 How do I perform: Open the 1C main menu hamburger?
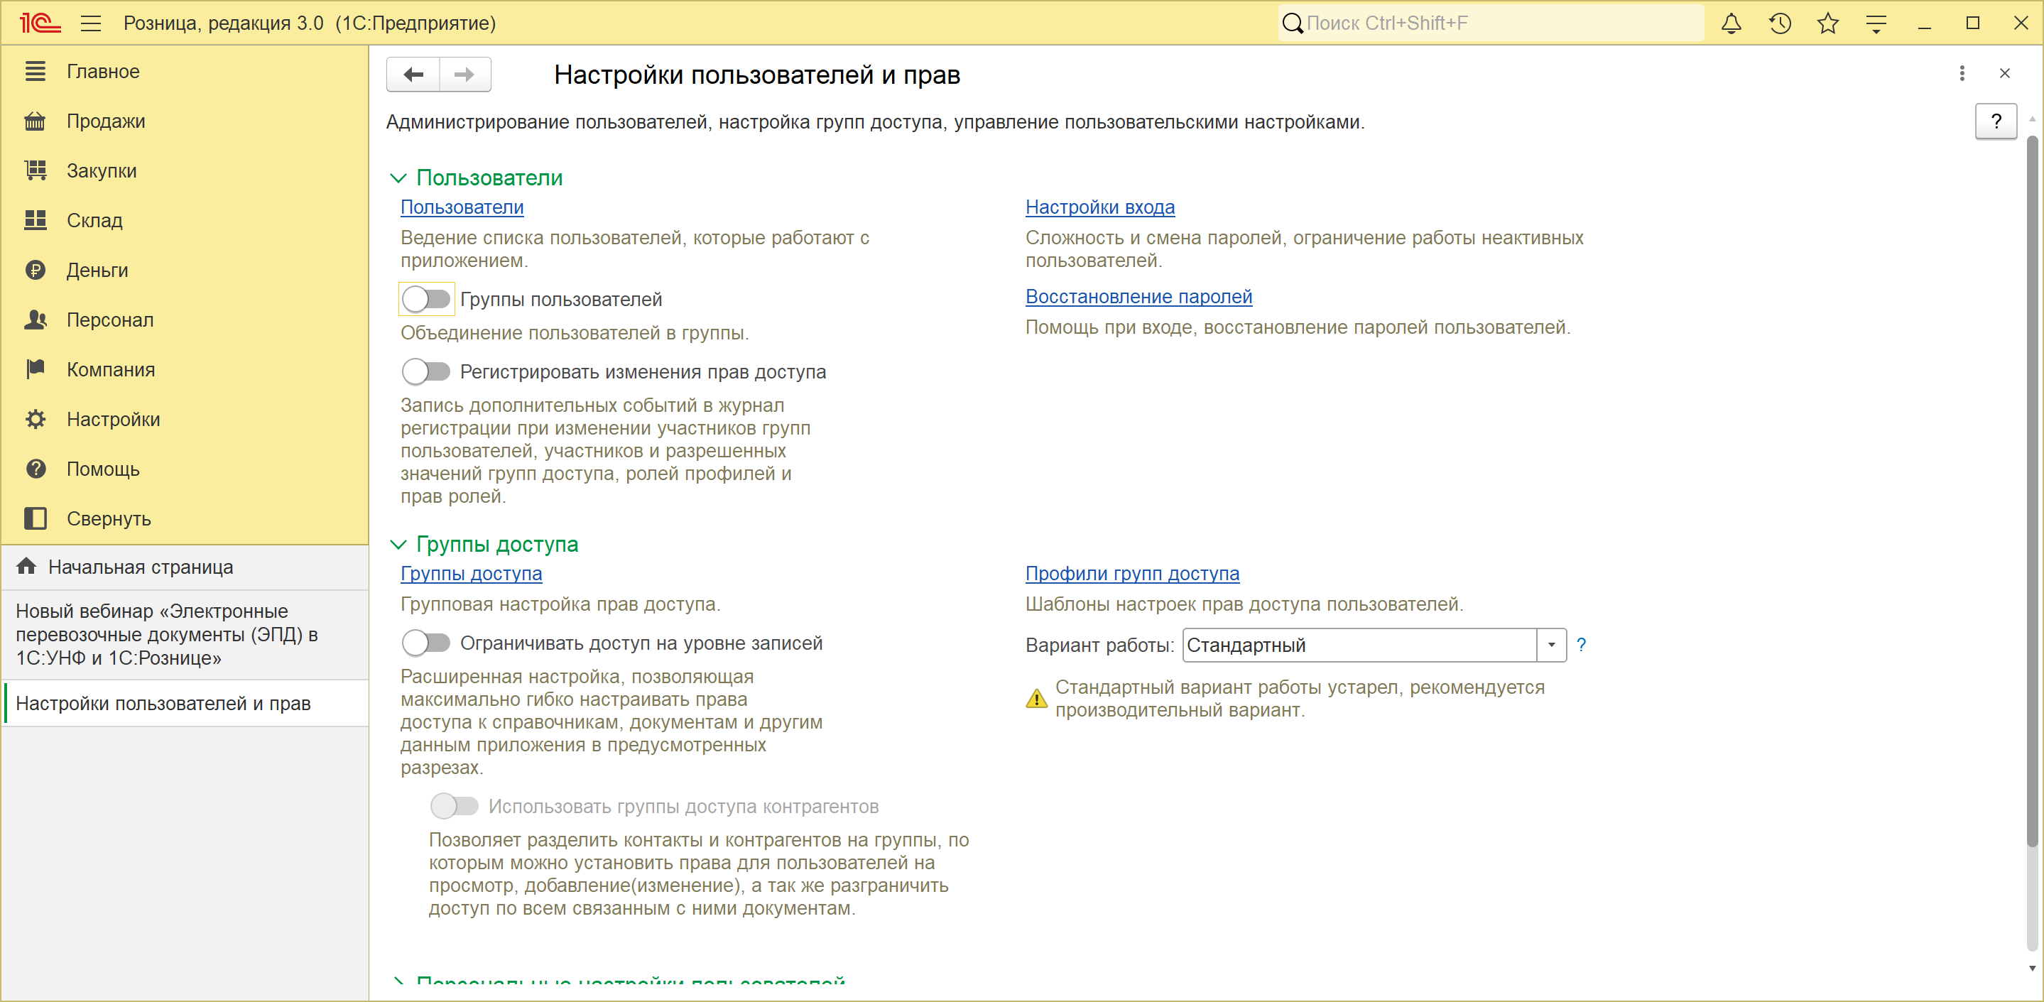[x=91, y=24]
